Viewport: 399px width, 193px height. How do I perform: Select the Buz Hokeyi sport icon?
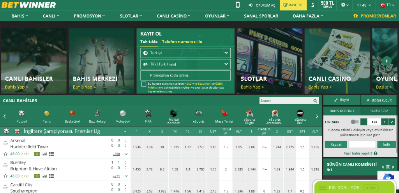click(97, 113)
